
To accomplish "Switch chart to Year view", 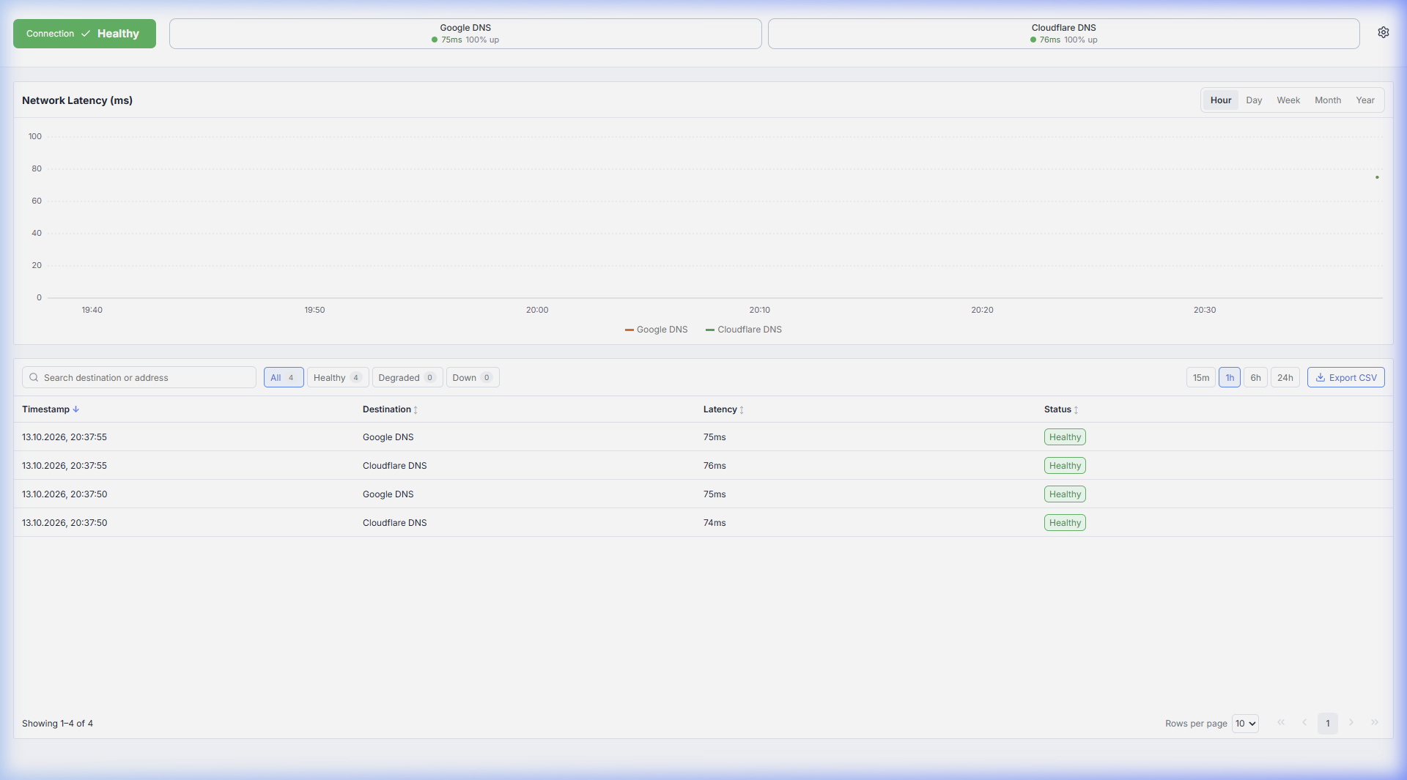I will click(x=1365, y=100).
